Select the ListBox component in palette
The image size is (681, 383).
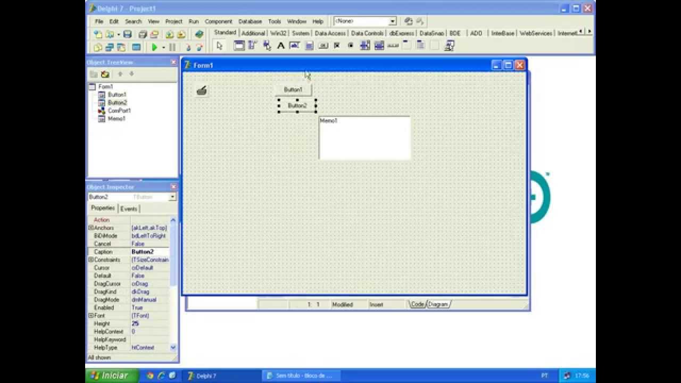[x=365, y=46]
